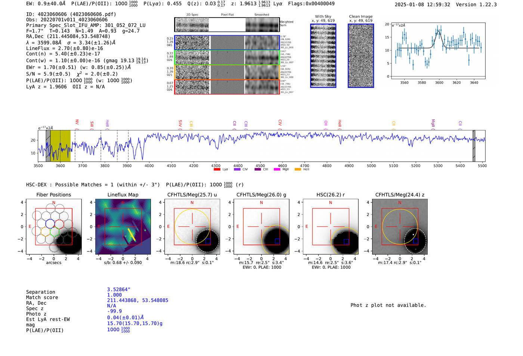Click the Match score value 1.000
523x356 pixels.
[x=115, y=295]
